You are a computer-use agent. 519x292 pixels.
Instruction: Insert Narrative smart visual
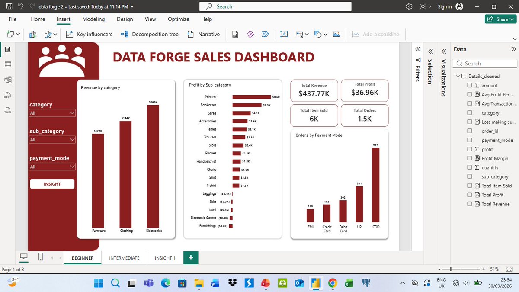pos(204,34)
